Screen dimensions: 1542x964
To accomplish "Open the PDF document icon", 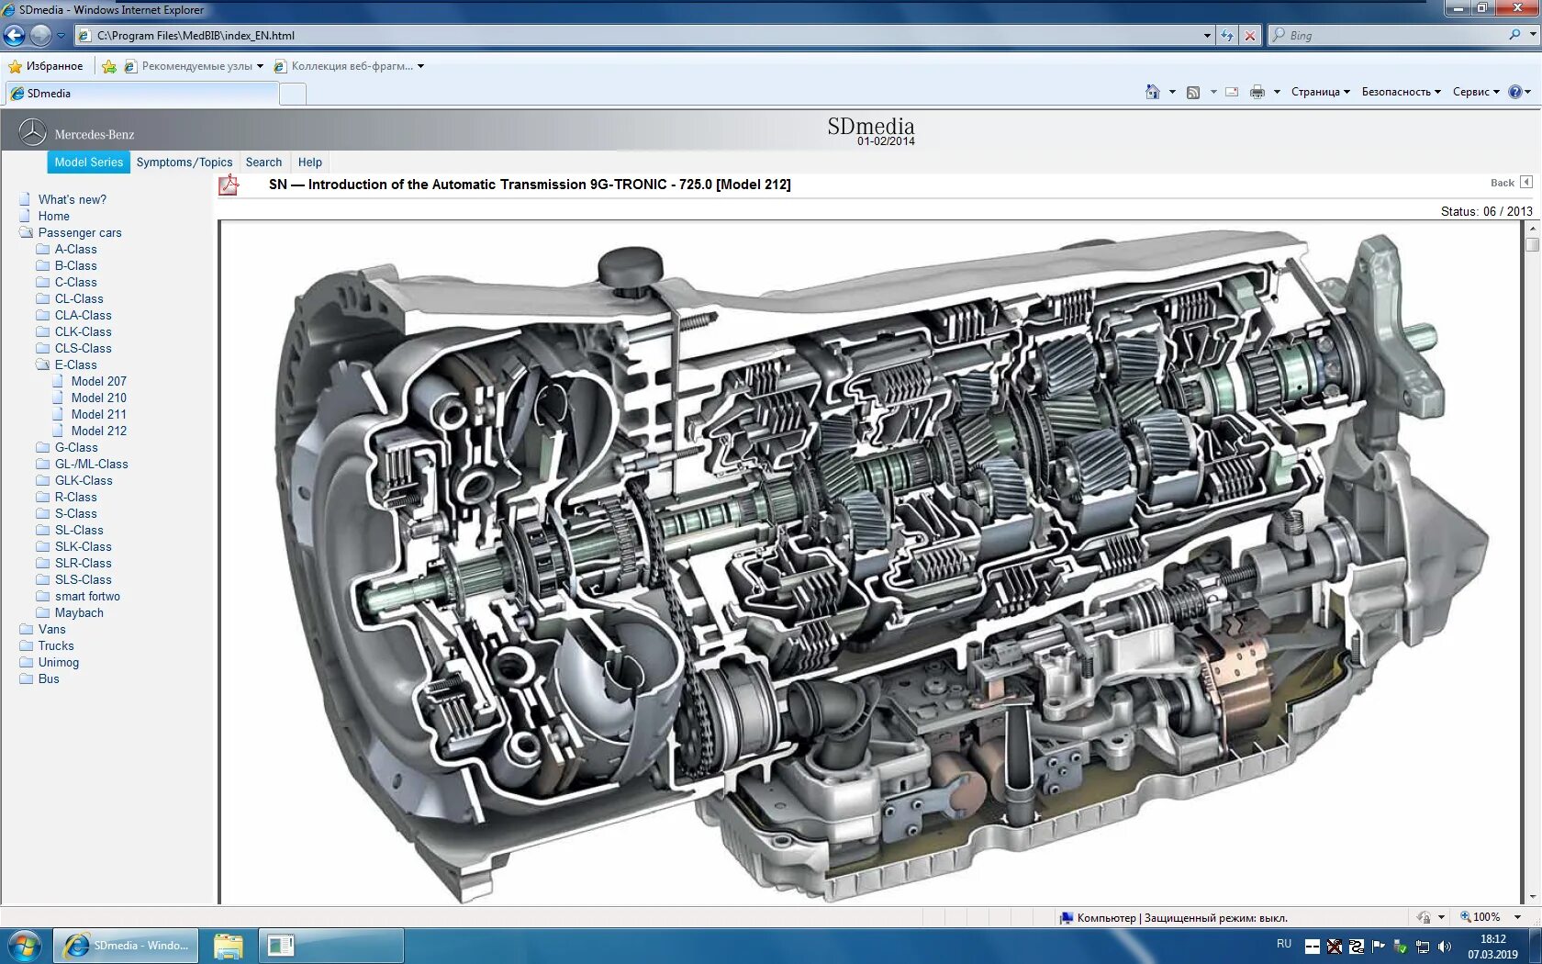I will (x=229, y=185).
